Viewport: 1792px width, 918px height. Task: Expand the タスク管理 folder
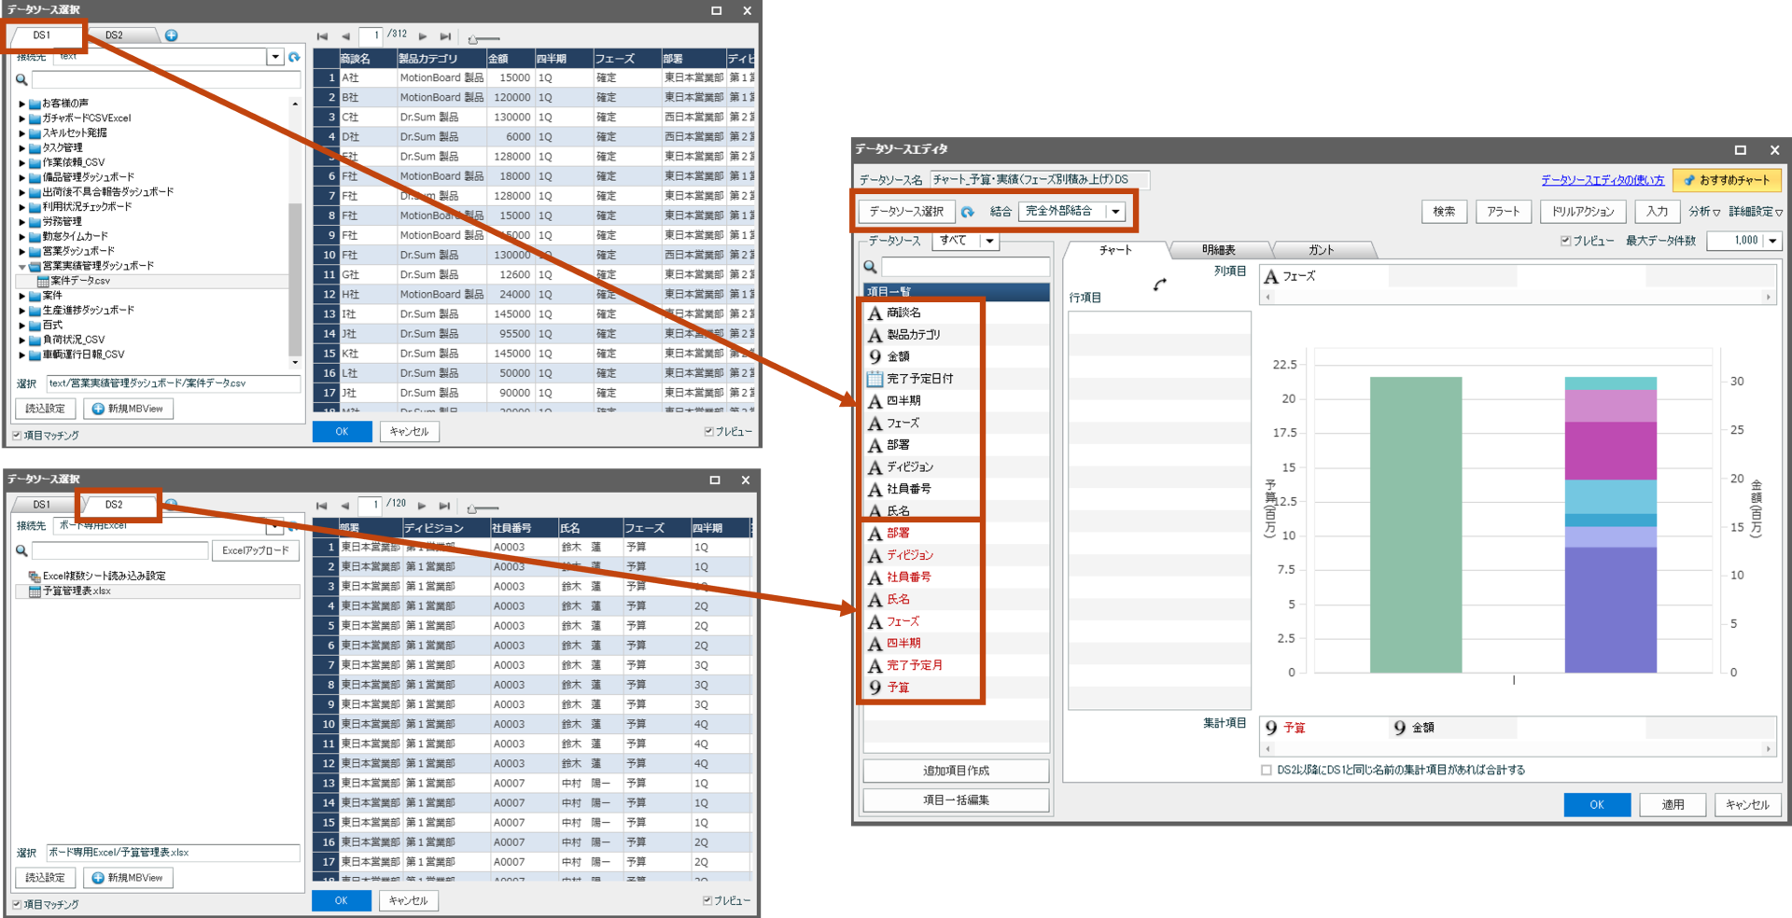click(x=21, y=147)
